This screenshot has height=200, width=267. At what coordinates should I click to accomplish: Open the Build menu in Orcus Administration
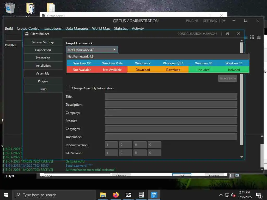tap(9, 28)
